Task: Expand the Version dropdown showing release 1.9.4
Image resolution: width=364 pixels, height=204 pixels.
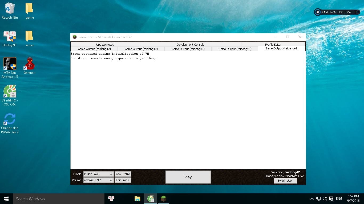Action: 99,180
